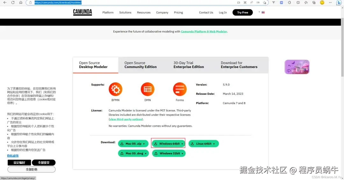This screenshot has width=344, height=180.
Task: Open the Bing sidebar icon
Action: [x=339, y=3]
